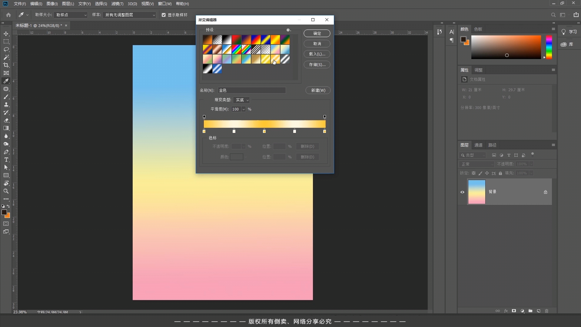Click the delete layer trash icon
581x327 pixels.
[x=547, y=311]
